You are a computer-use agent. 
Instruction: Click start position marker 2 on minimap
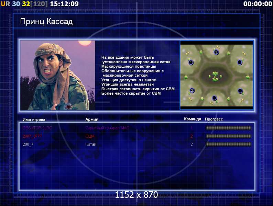click(192, 90)
